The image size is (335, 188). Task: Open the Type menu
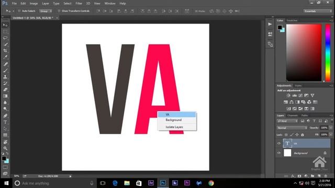tap(56, 4)
